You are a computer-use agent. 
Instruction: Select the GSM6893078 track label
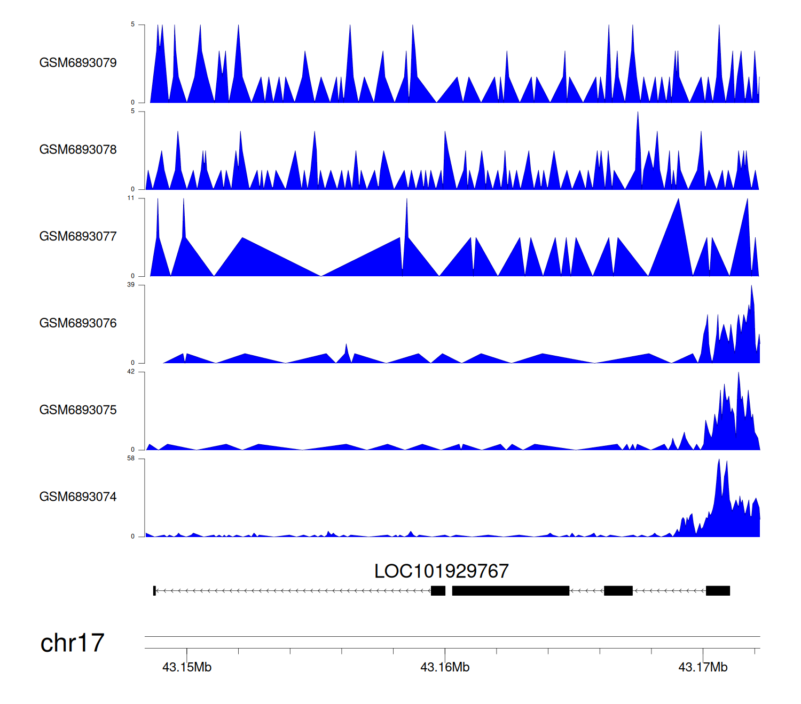78,150
